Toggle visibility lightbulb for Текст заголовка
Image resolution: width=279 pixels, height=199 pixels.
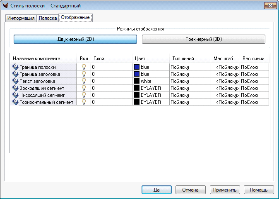pos(84,81)
